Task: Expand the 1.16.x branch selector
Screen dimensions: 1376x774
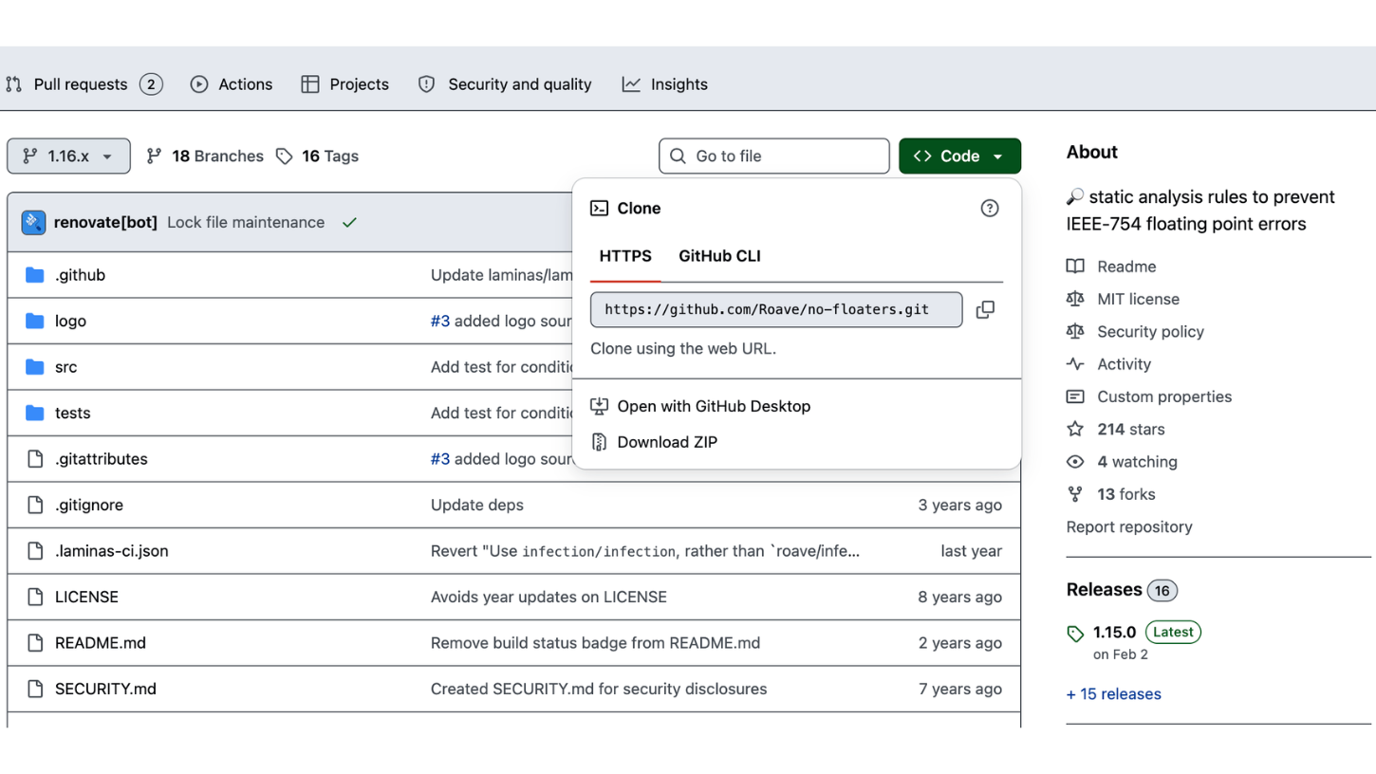Action: 68,157
